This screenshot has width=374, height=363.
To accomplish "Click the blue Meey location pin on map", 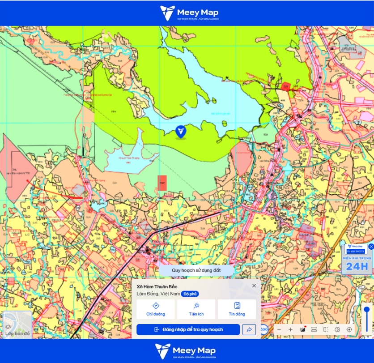I will 181,132.
